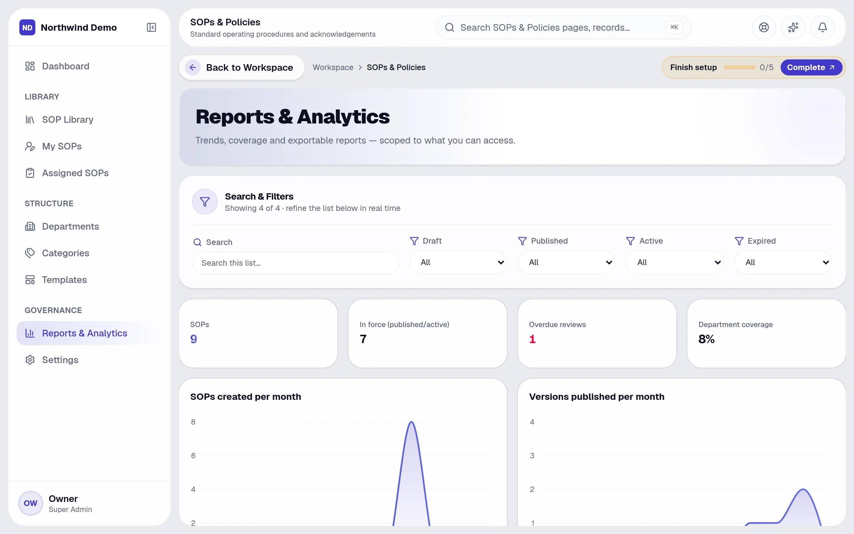Viewport: 854px width, 534px height.
Task: Click the Department coverage 8% card
Action: coord(766,333)
